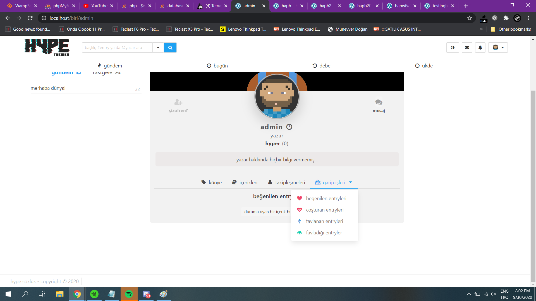
Task: Open Lenovo Thinkpad T... bookmark
Action: coord(243,29)
